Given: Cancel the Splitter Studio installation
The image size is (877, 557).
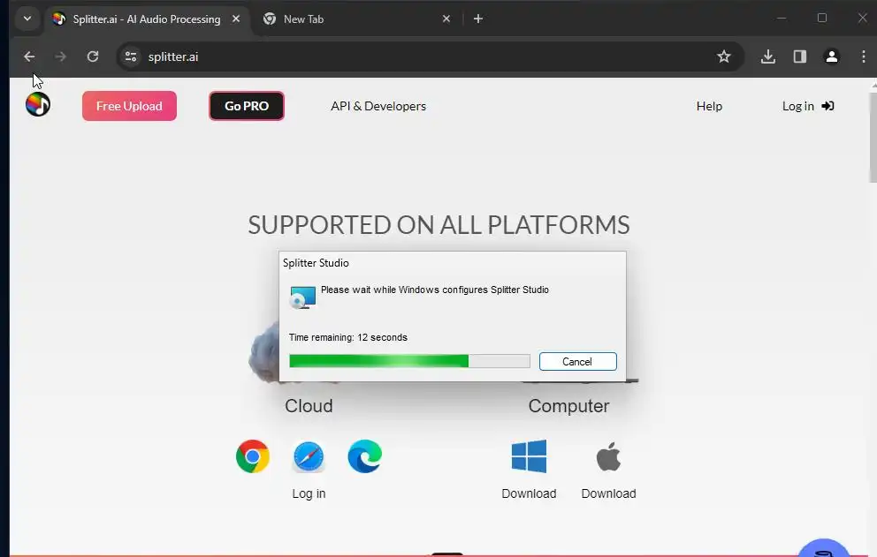Looking at the screenshot, I should tap(578, 361).
